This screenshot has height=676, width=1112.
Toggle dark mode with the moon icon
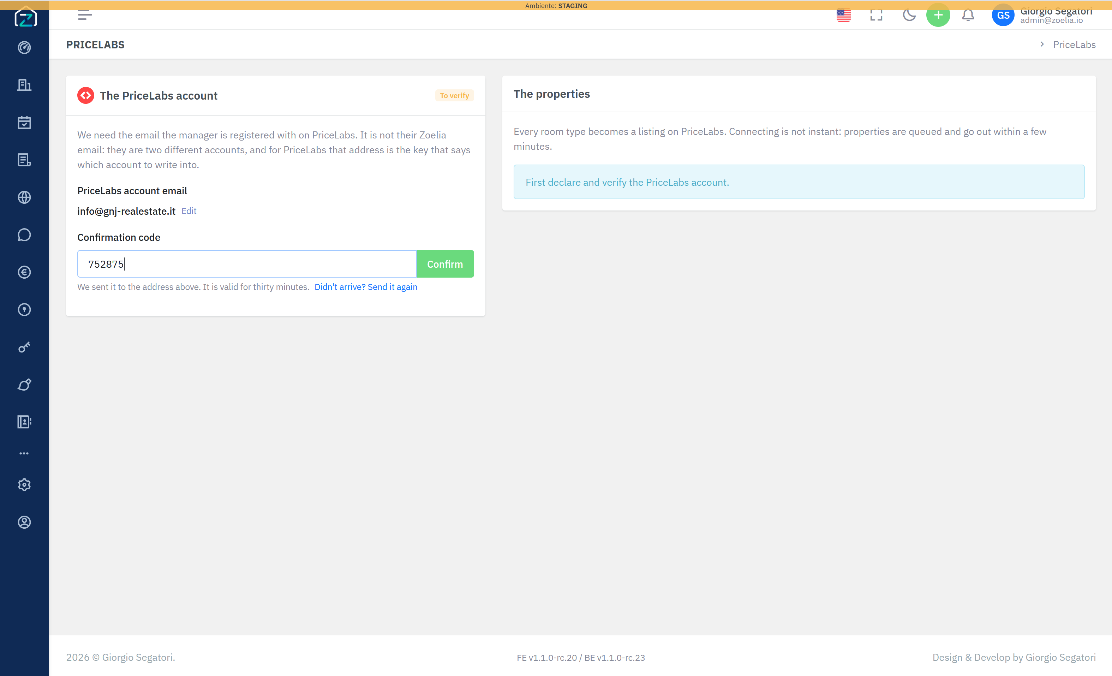tap(909, 15)
